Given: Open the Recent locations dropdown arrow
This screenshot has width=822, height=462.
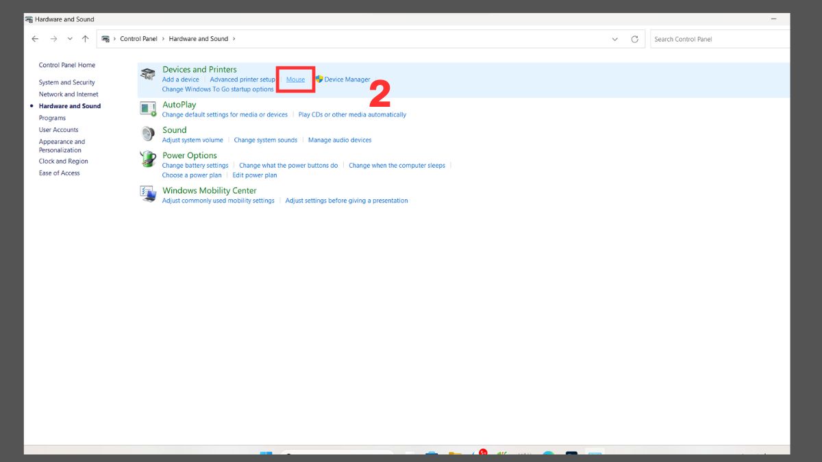Looking at the screenshot, I should [70, 39].
